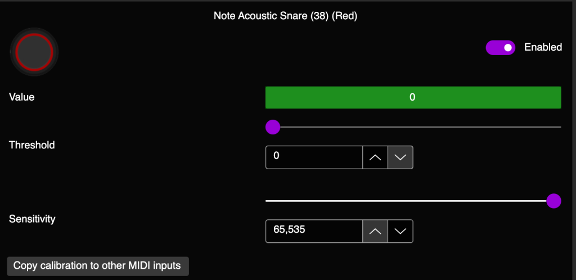Click the far-left end of the Sensitivity track
The height and width of the screenshot is (280, 576).
[268, 201]
